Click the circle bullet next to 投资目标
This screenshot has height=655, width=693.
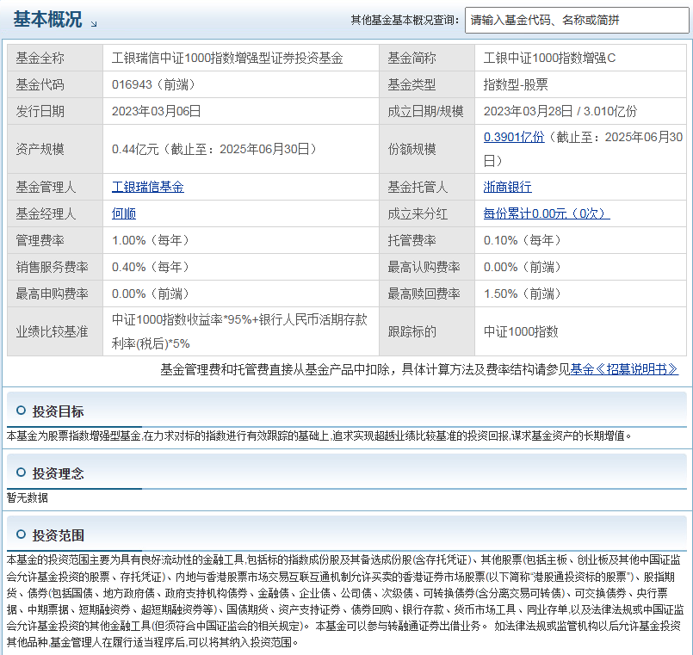pyautogui.click(x=21, y=411)
